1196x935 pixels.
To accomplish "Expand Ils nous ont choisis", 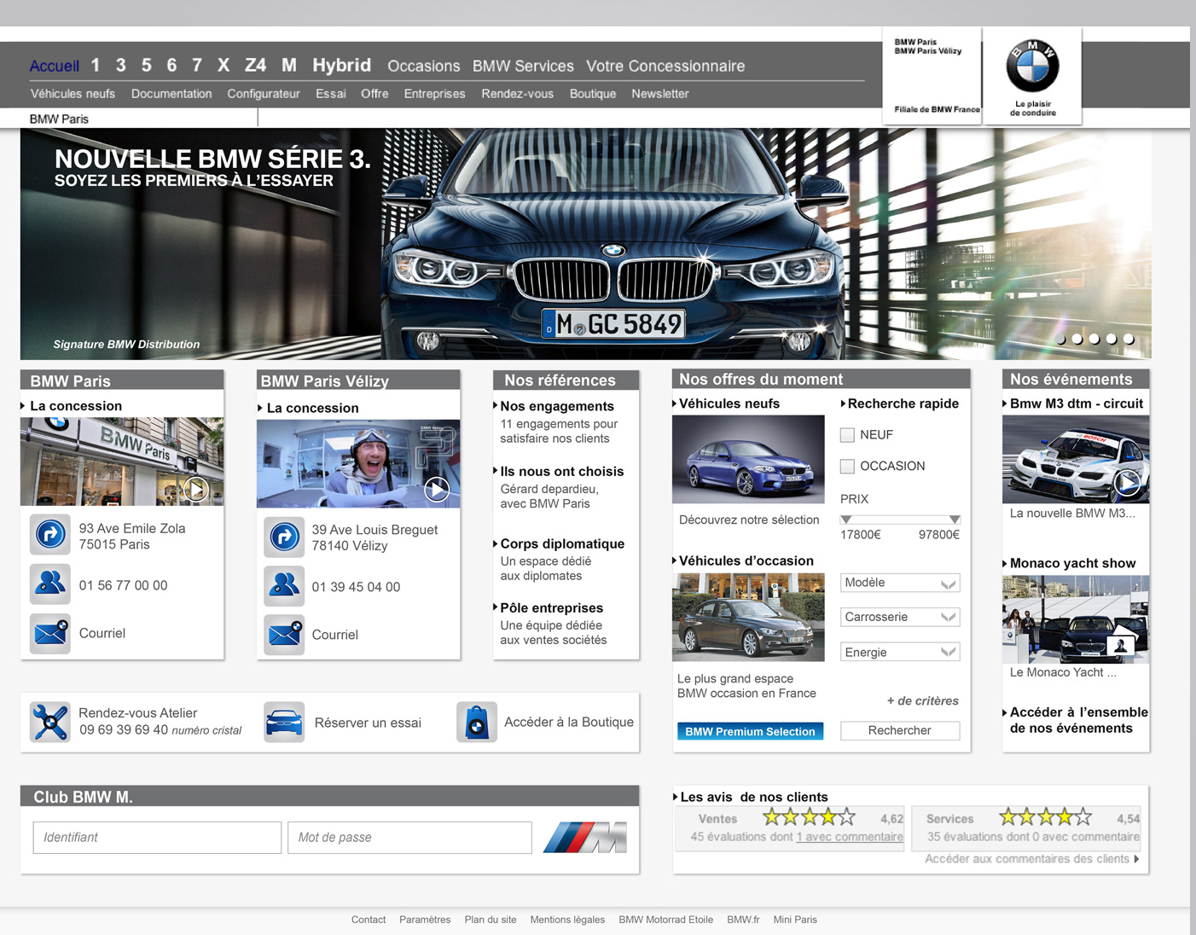I will click(x=559, y=471).
